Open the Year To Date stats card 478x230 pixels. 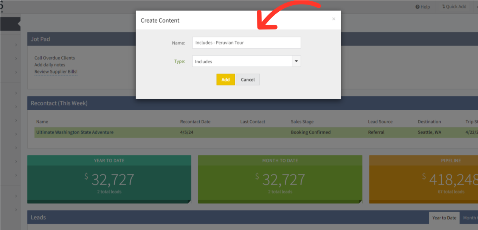tap(109, 179)
